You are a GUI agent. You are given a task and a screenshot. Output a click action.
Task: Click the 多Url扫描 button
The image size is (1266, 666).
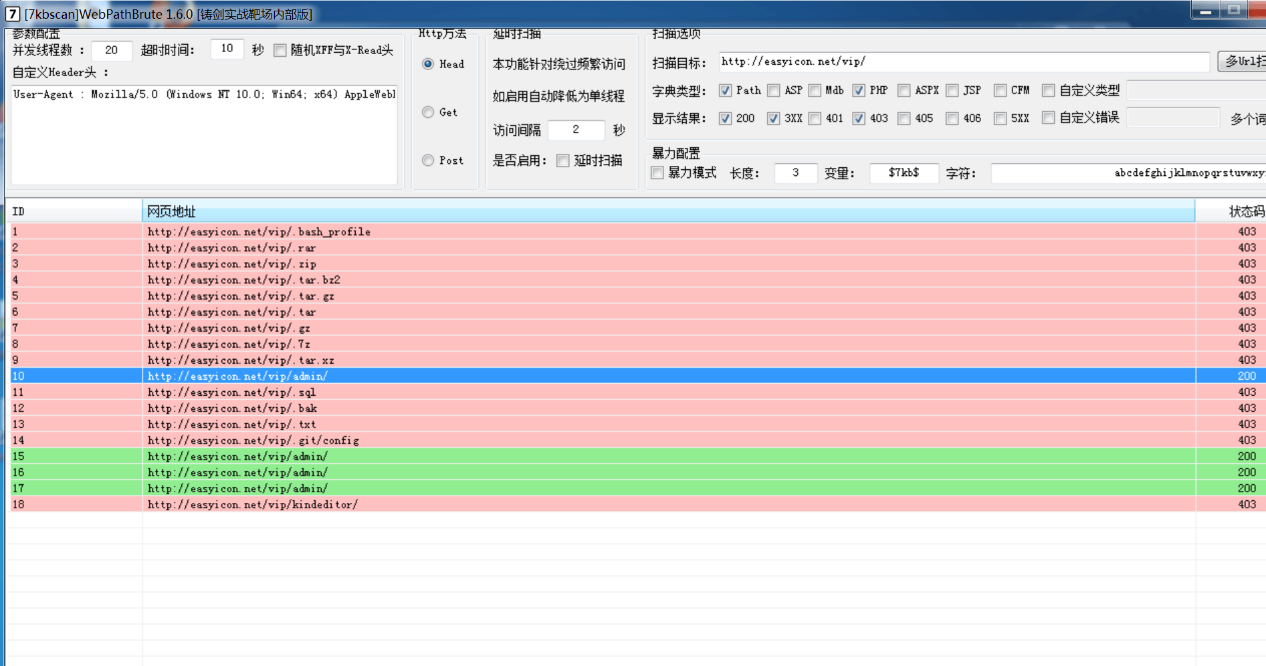point(1242,62)
